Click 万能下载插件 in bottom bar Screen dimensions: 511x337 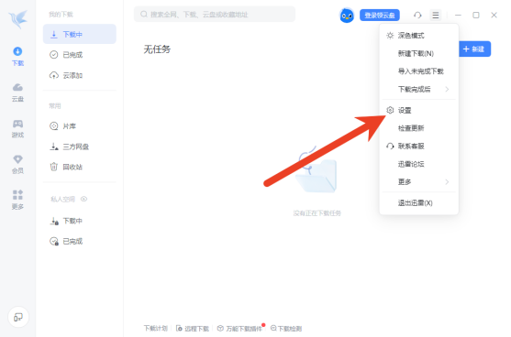coord(239,329)
